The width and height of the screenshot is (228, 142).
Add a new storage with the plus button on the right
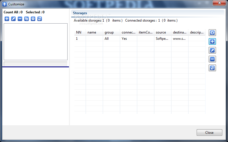(x=212, y=41)
